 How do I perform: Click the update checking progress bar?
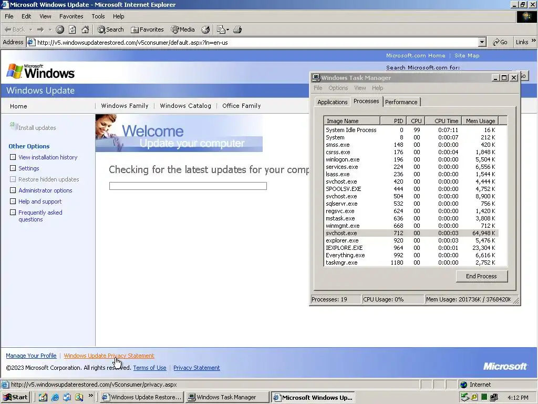[188, 186]
